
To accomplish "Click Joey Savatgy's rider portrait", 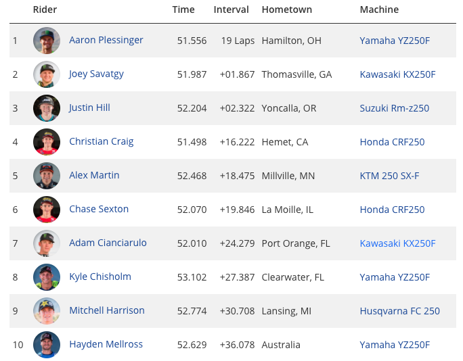I will (47, 74).
